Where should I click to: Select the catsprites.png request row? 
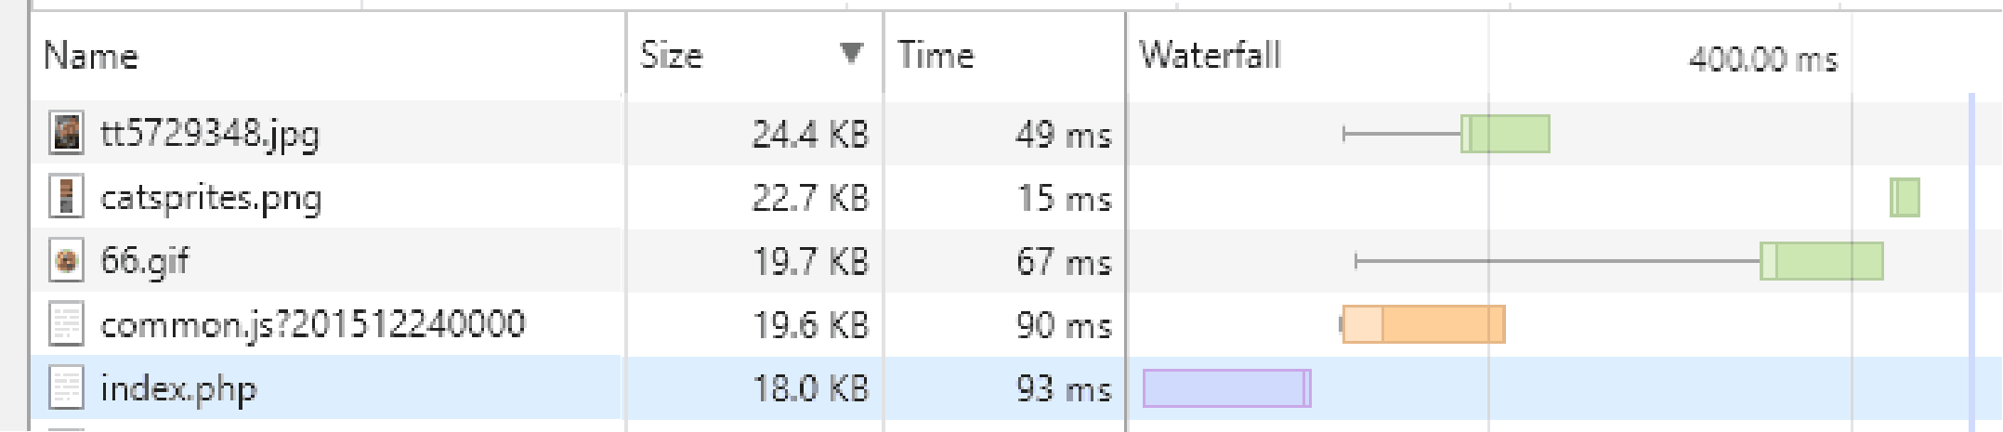tap(211, 198)
